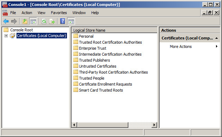Select Certificates (Local Computer) tree label
This screenshot has width=222, height=137.
tap(42, 36)
